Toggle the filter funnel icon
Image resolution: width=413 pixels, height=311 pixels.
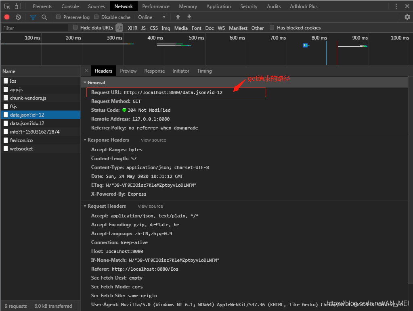click(x=33, y=17)
